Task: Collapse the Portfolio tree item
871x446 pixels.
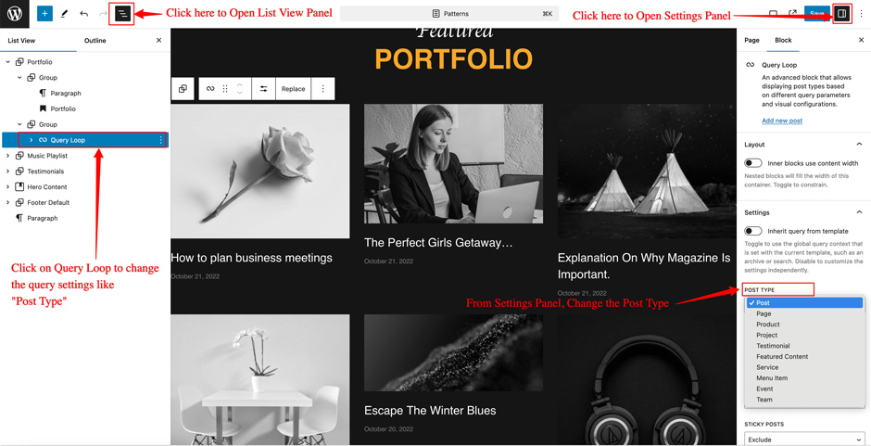Action: click(x=7, y=62)
